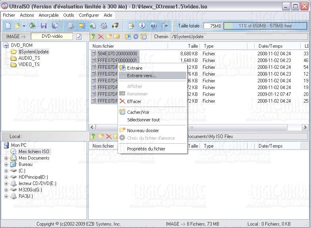Open the Configurer menu
Viewport: 311px width, 228px height.
click(x=89, y=15)
